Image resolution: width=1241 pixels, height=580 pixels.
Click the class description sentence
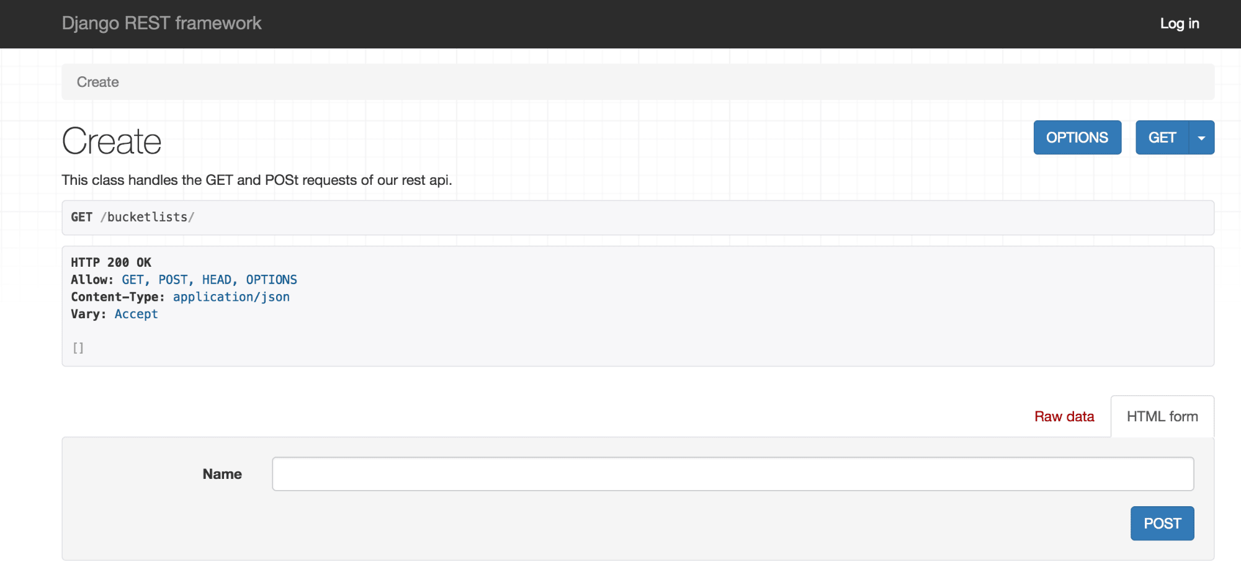click(257, 180)
